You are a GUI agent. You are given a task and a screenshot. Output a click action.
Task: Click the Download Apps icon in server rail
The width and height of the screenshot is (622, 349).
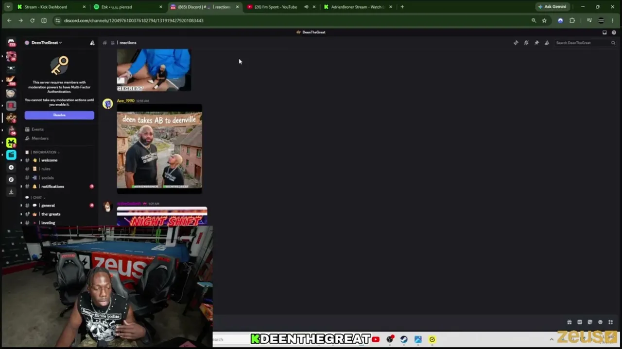pyautogui.click(x=11, y=191)
